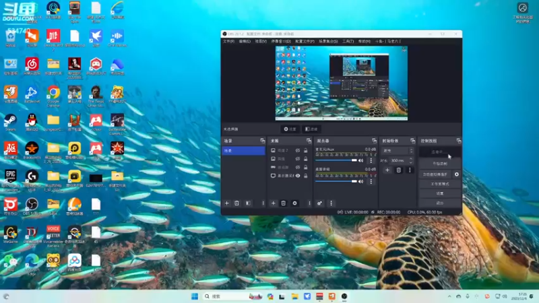539x303 pixels.
Task: Add a new scene with the plus icon
Action: coord(227,203)
